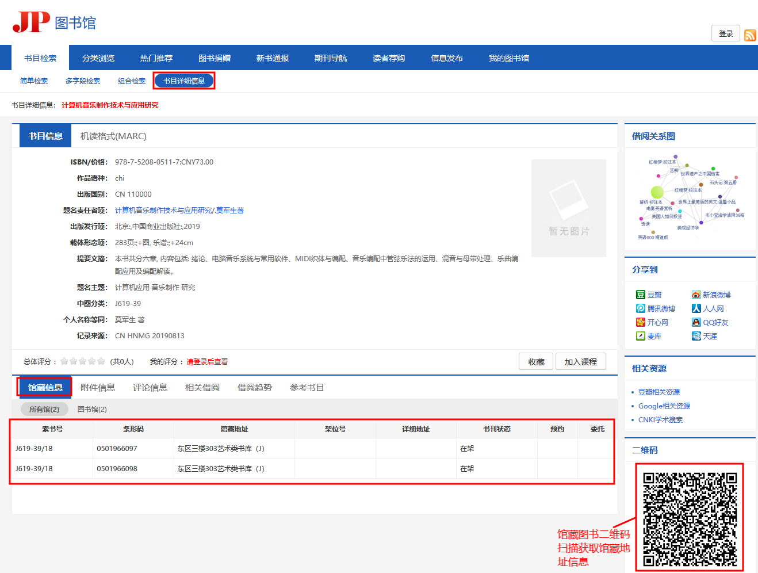Share to Tianya icon
Screen dimensions: 758x573
[x=696, y=336]
